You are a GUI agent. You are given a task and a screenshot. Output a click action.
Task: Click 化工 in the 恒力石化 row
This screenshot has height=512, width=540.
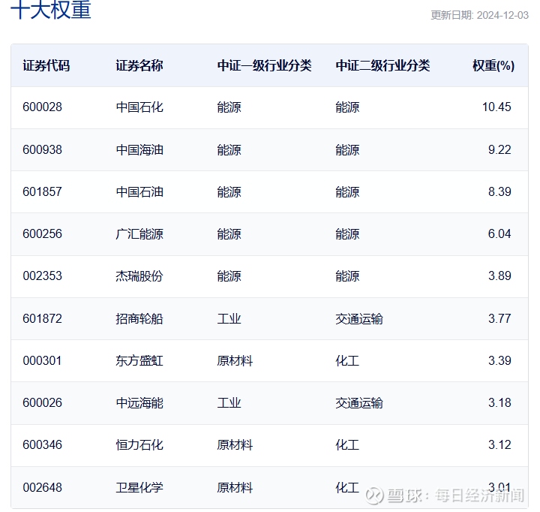[347, 445]
